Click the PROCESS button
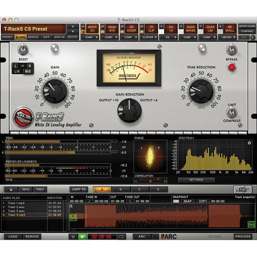 pyautogui.click(x=243, y=236)
